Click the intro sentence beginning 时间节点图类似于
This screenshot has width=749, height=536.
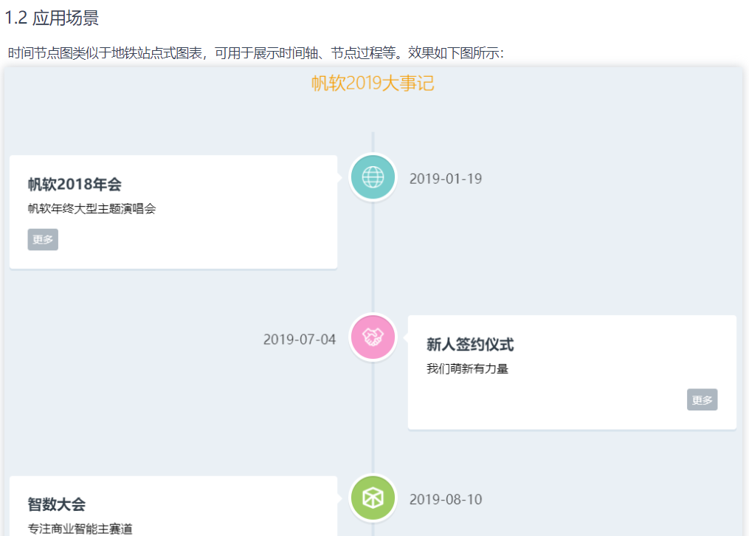[x=255, y=54]
